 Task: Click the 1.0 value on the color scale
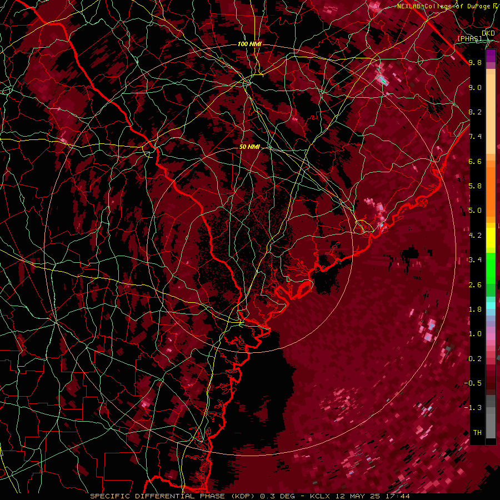pos(475,334)
